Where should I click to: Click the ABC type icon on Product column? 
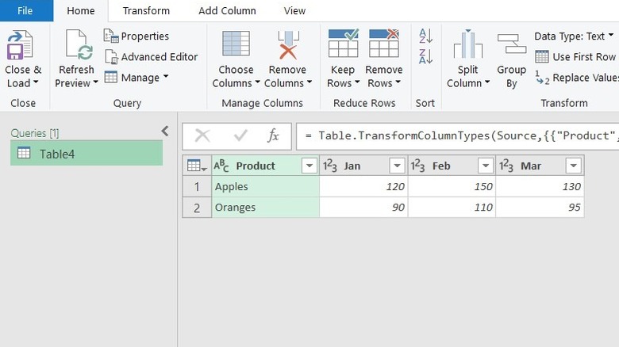(x=221, y=166)
